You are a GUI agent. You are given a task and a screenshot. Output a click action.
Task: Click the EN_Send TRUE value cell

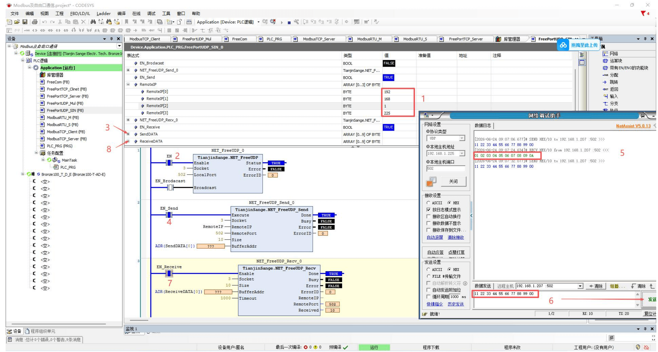[388, 78]
